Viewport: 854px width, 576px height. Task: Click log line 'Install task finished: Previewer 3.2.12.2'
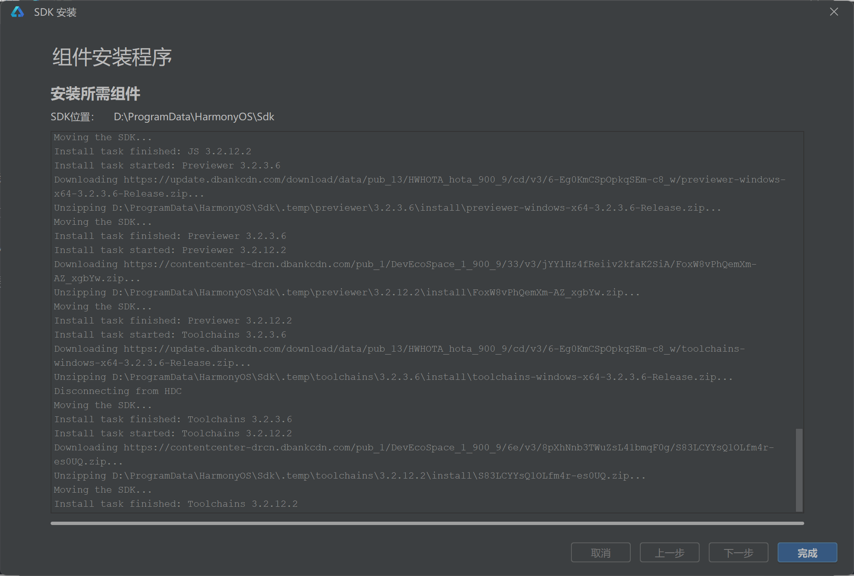173,321
